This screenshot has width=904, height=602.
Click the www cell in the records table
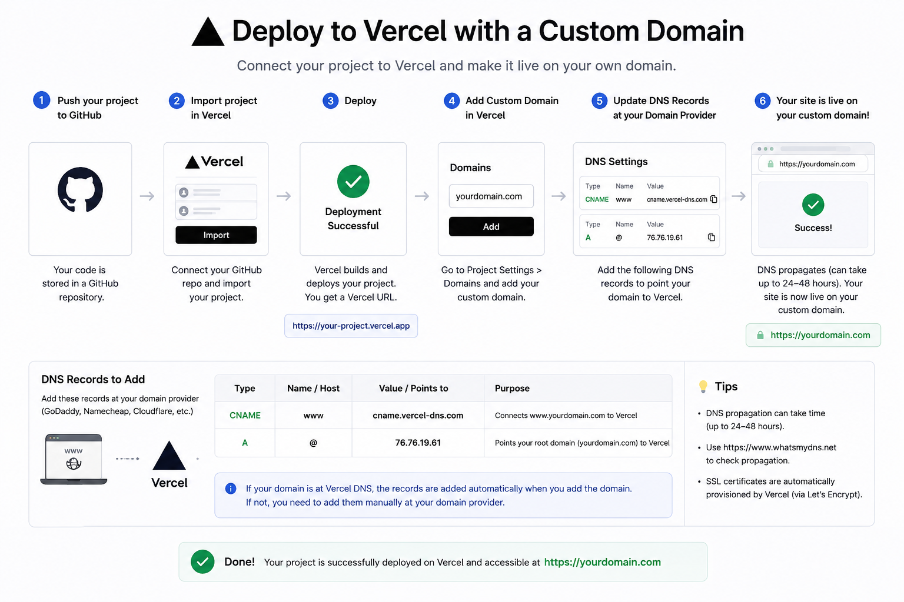pyautogui.click(x=313, y=415)
